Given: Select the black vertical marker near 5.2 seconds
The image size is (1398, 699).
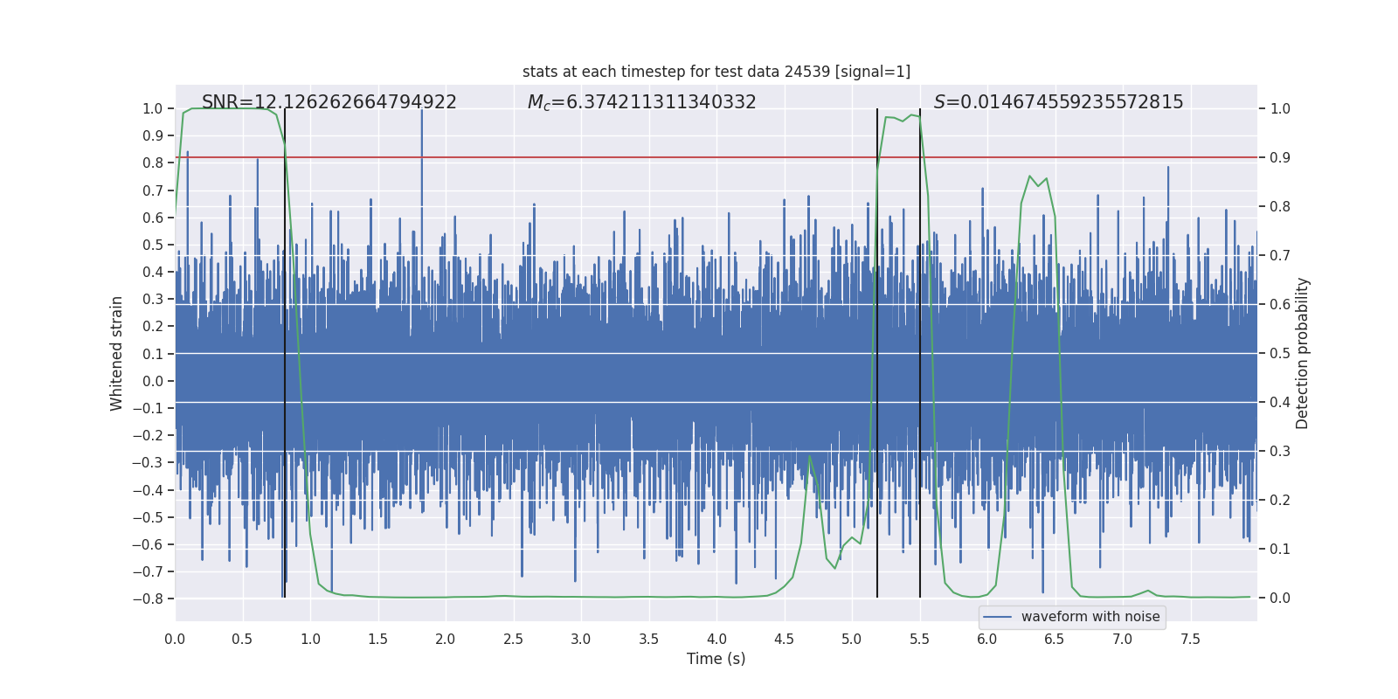Looking at the screenshot, I should coord(877,349).
